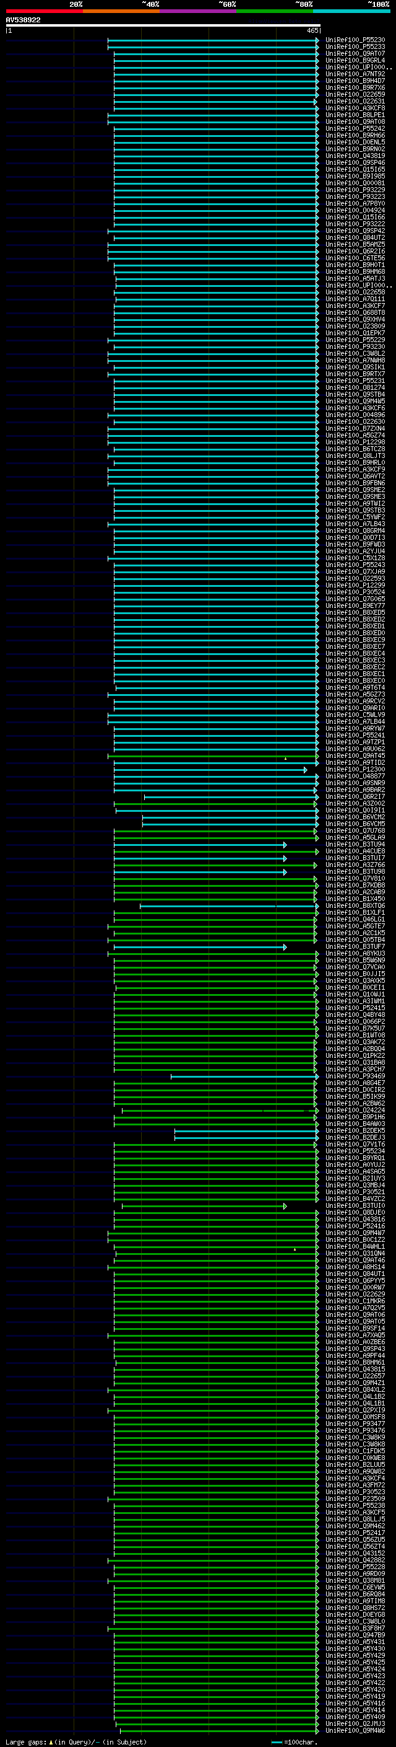Select hit label UniRef100_P52415
This screenshot has height=1747, width=396.
355,1008
